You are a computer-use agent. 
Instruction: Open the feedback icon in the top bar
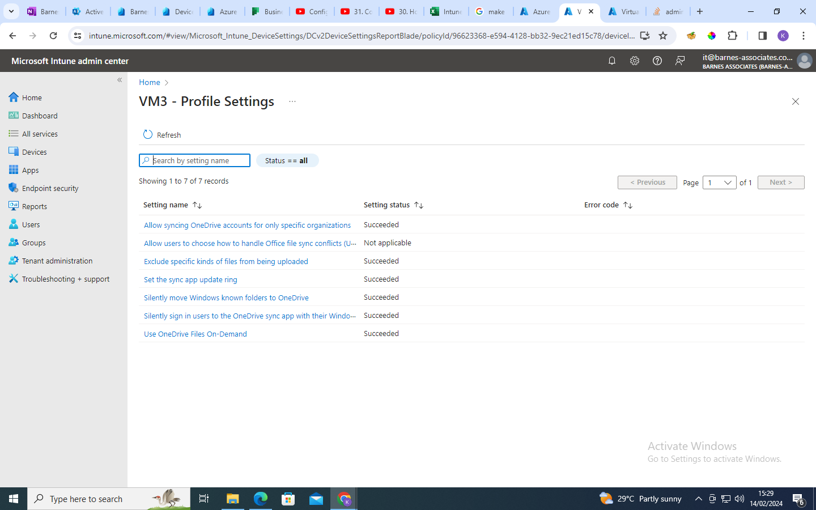(x=680, y=60)
